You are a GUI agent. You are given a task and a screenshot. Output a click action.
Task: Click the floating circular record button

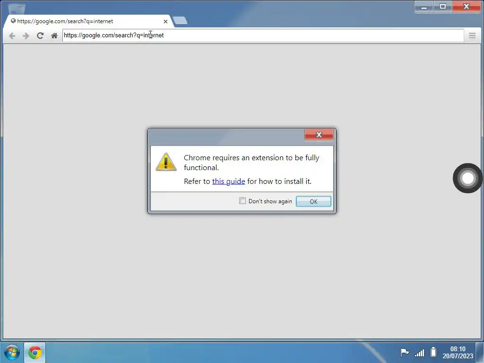point(467,178)
